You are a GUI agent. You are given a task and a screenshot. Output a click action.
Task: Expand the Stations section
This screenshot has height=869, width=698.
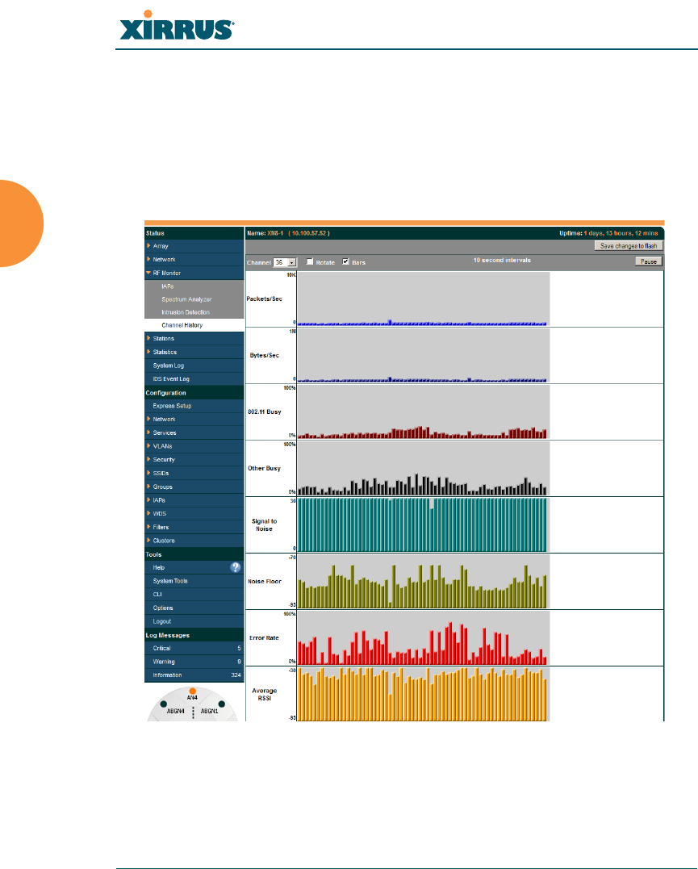click(194, 339)
